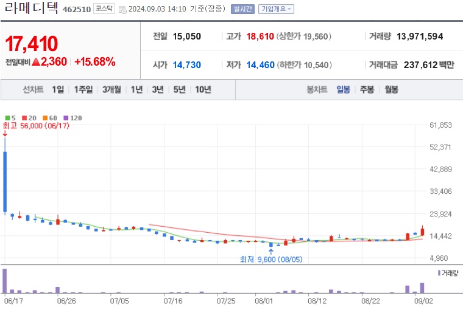The width and height of the screenshot is (463, 310).
Task: Click the green 5-day moving average swatch
Action: pyautogui.click(x=8, y=118)
